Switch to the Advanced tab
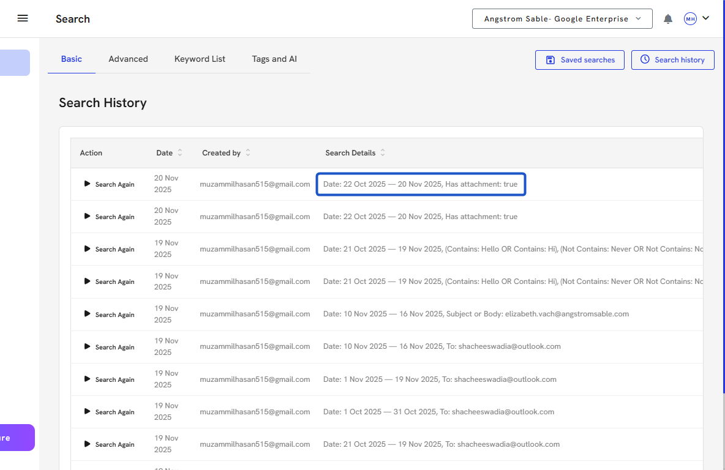Image resolution: width=725 pixels, height=470 pixels. (x=128, y=59)
